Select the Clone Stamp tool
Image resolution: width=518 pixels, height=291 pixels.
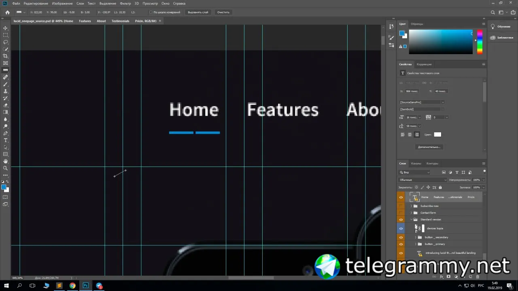pos(6,91)
